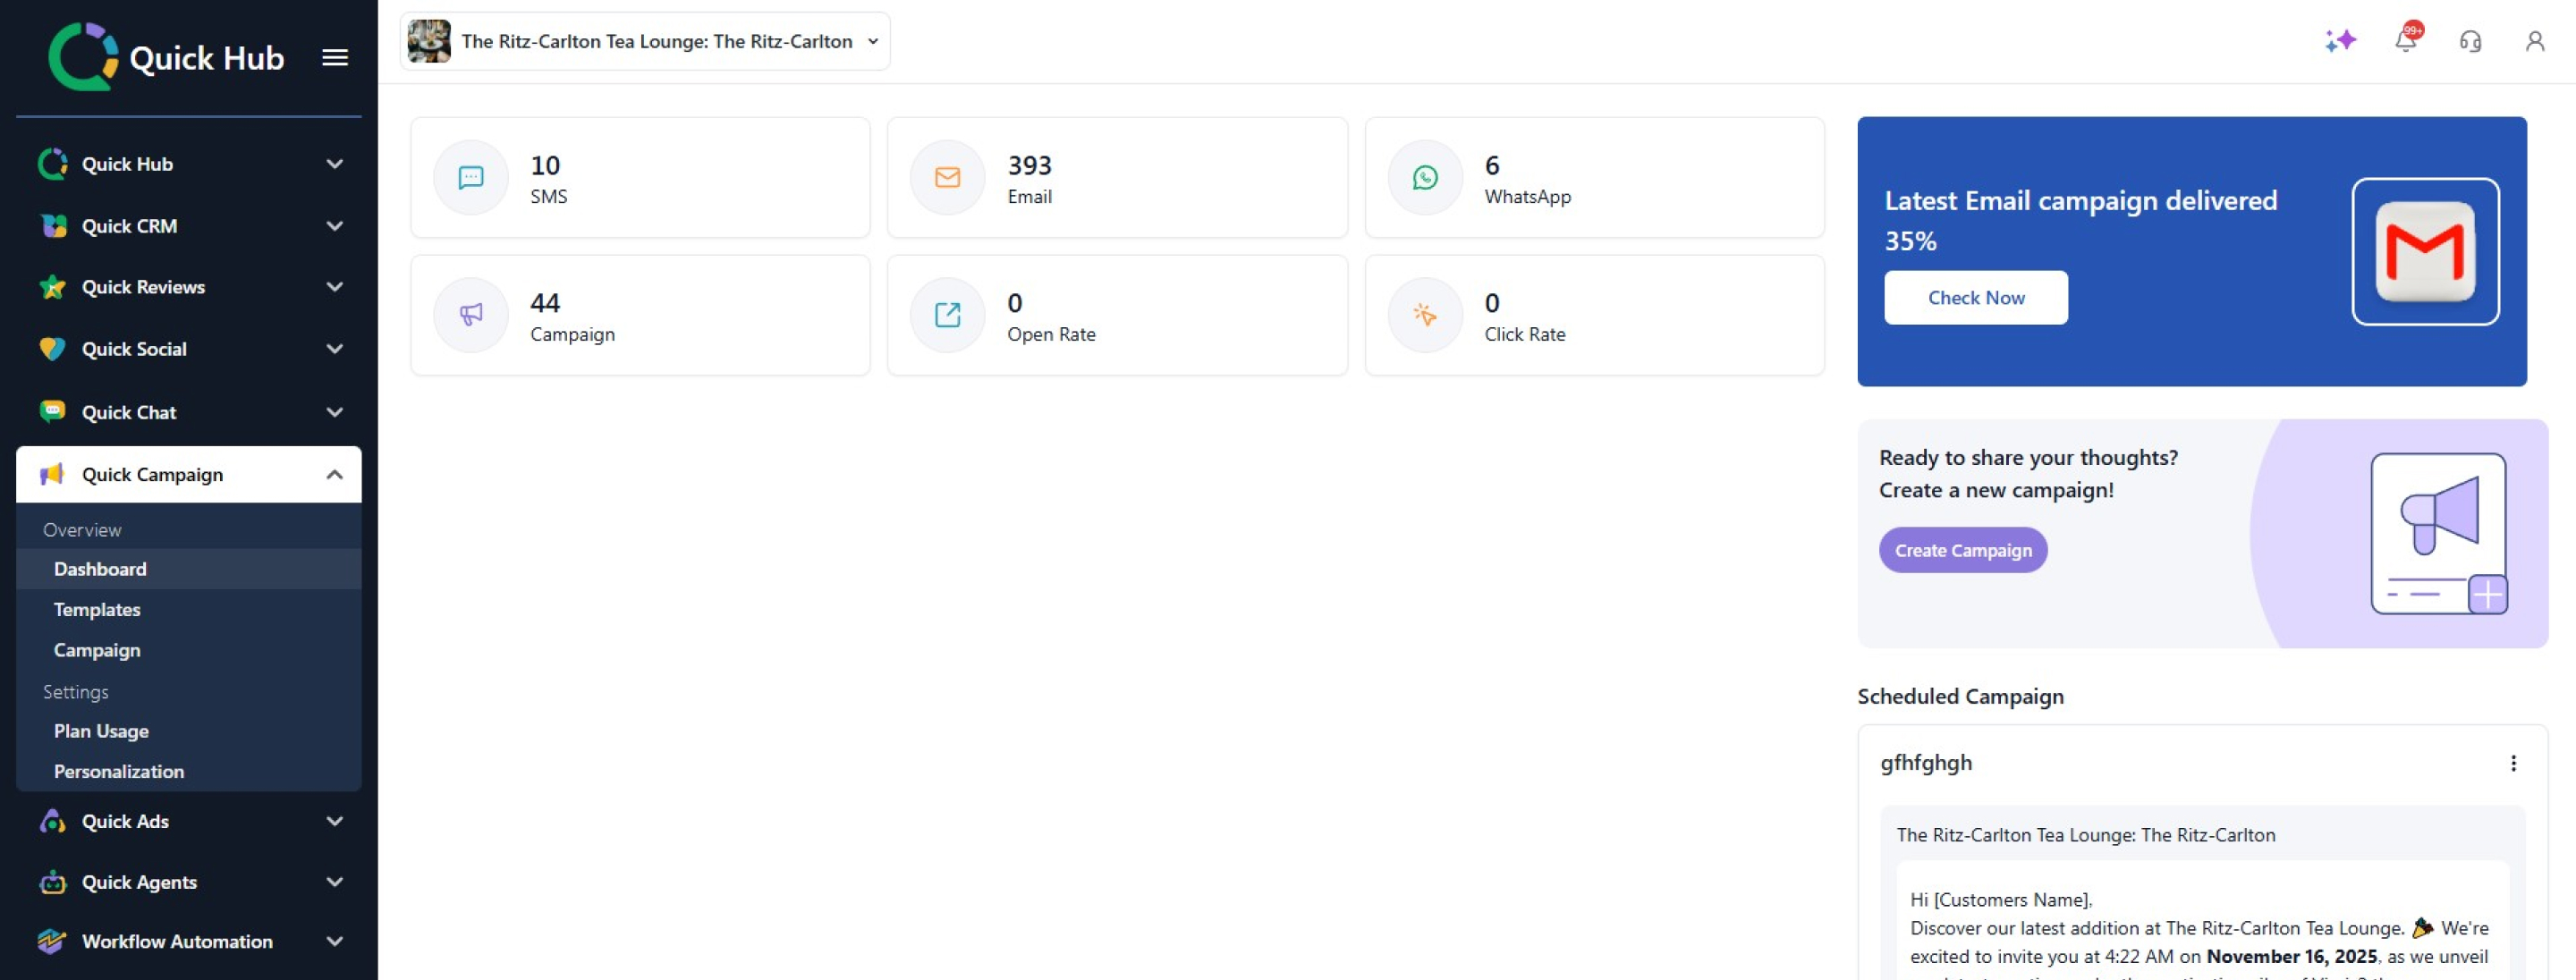Open the Templates menu item
The height and width of the screenshot is (980, 2576).
coord(97,610)
